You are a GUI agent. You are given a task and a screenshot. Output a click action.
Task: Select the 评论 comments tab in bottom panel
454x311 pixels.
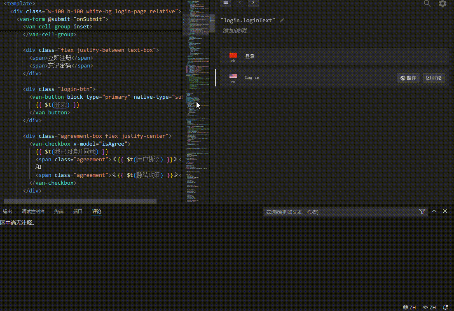coord(97,211)
